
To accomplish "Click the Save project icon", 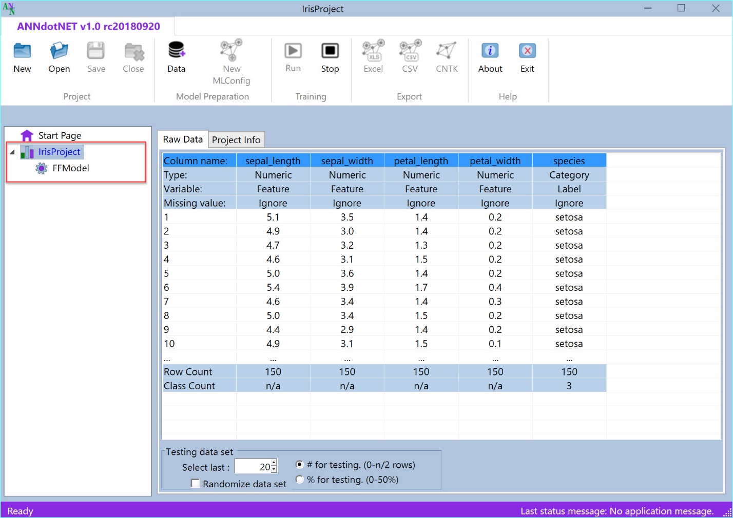I will tap(96, 51).
